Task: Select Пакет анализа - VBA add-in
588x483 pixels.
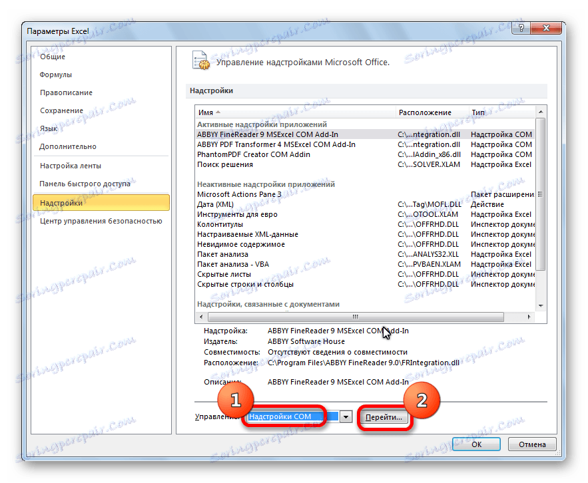Action: (x=365, y=264)
